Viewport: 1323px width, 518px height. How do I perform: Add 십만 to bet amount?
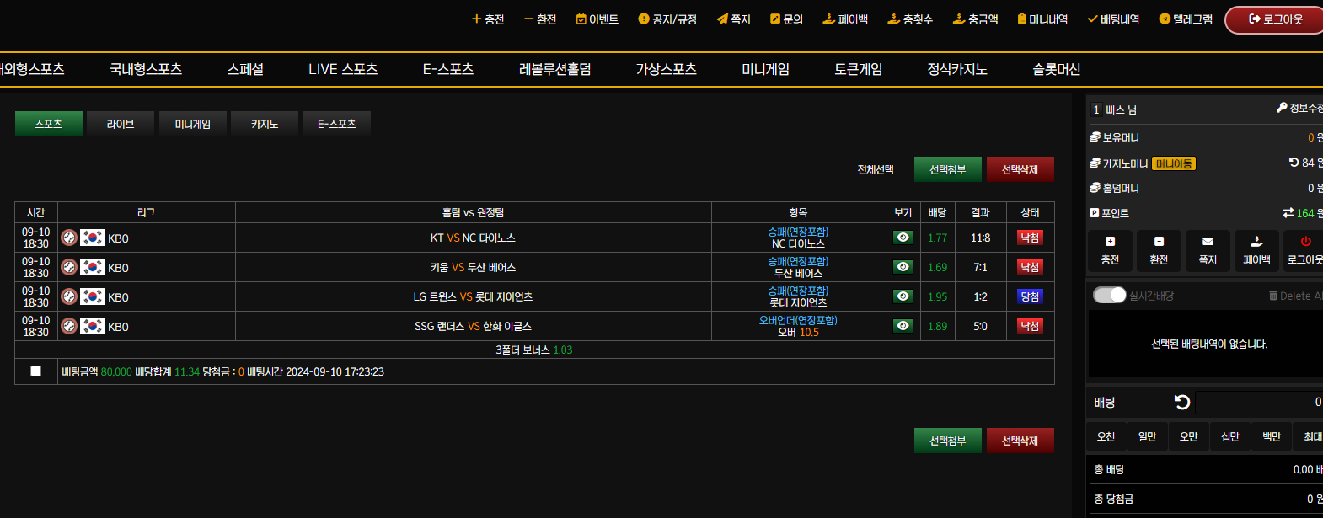tap(1230, 436)
